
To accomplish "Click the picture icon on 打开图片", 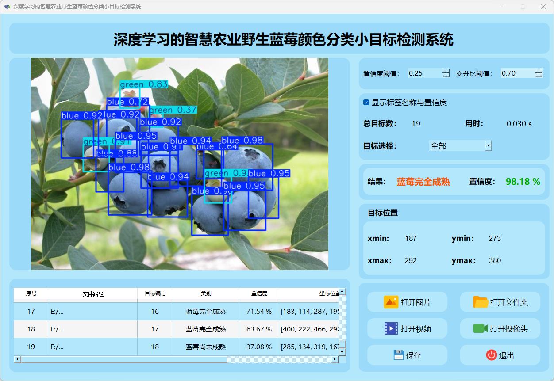I will [x=391, y=302].
